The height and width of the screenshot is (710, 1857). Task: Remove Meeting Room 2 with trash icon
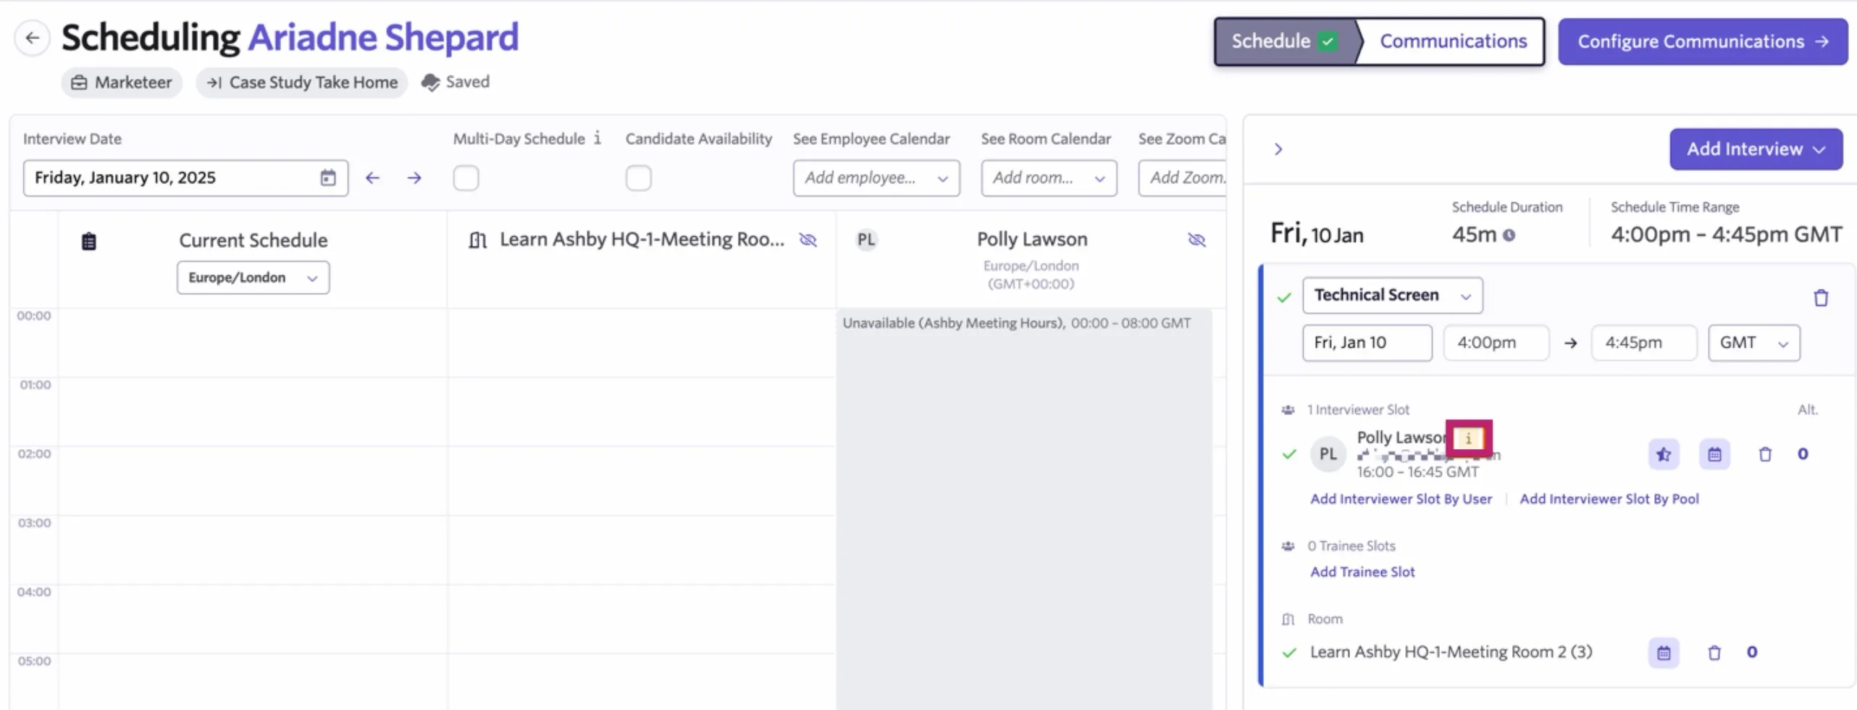(1714, 653)
